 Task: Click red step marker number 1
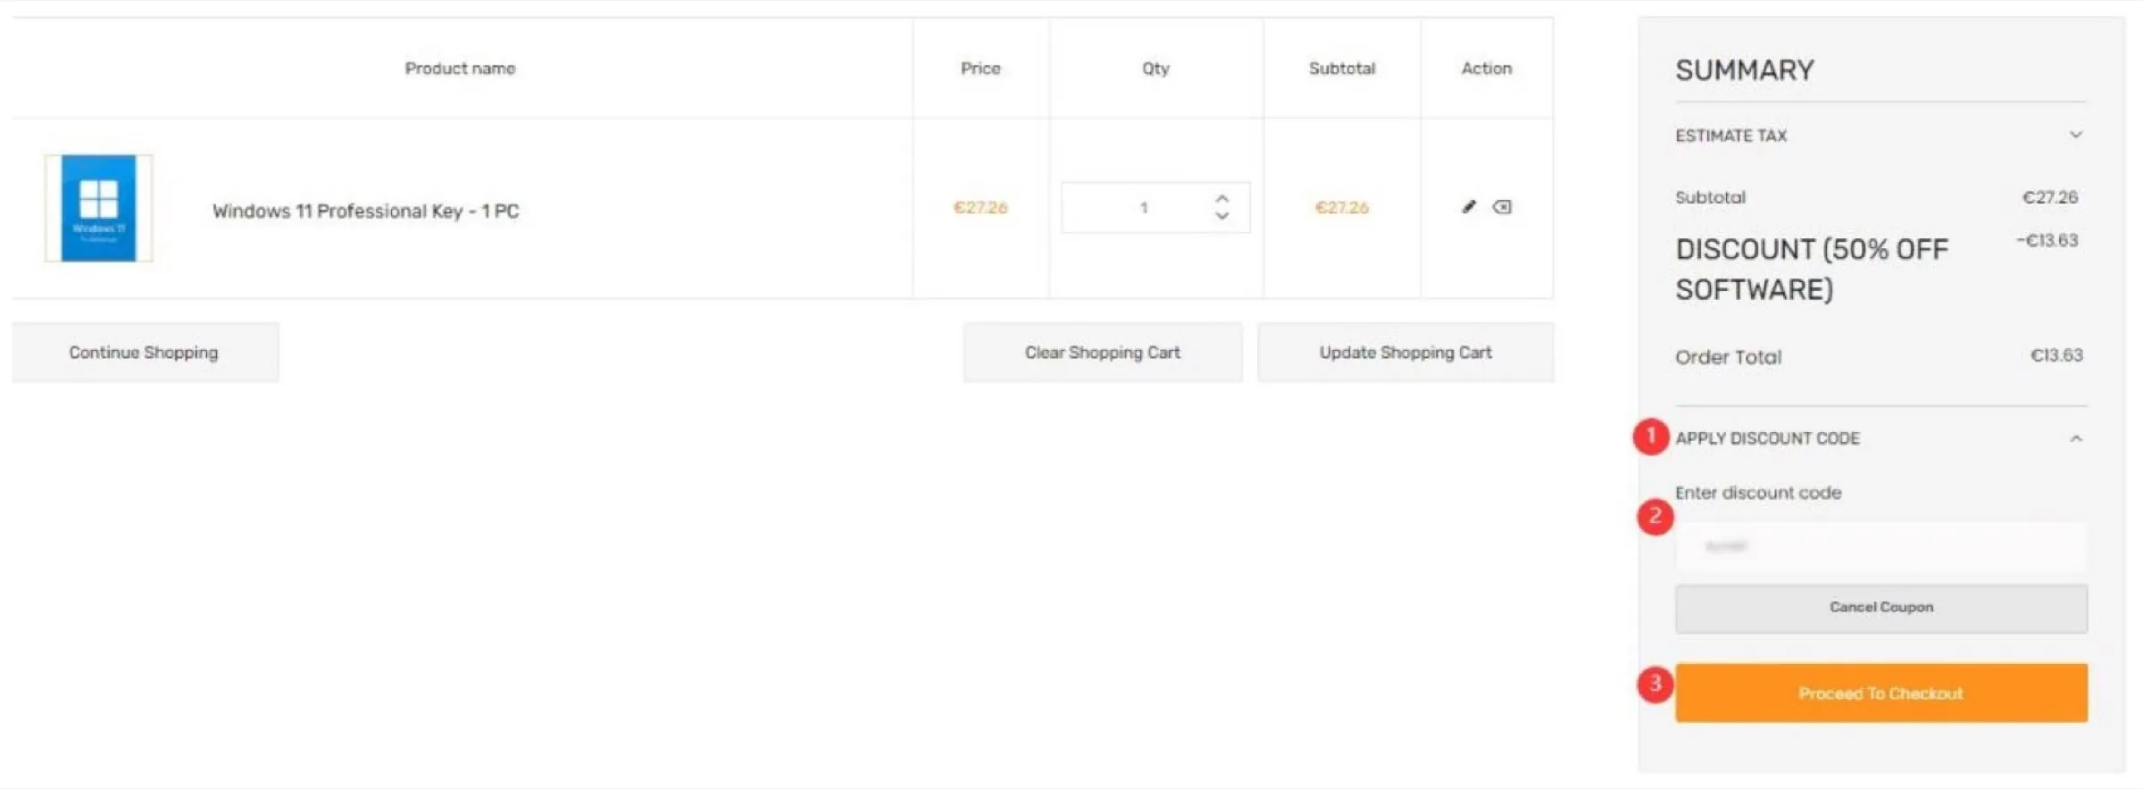pyautogui.click(x=1651, y=436)
